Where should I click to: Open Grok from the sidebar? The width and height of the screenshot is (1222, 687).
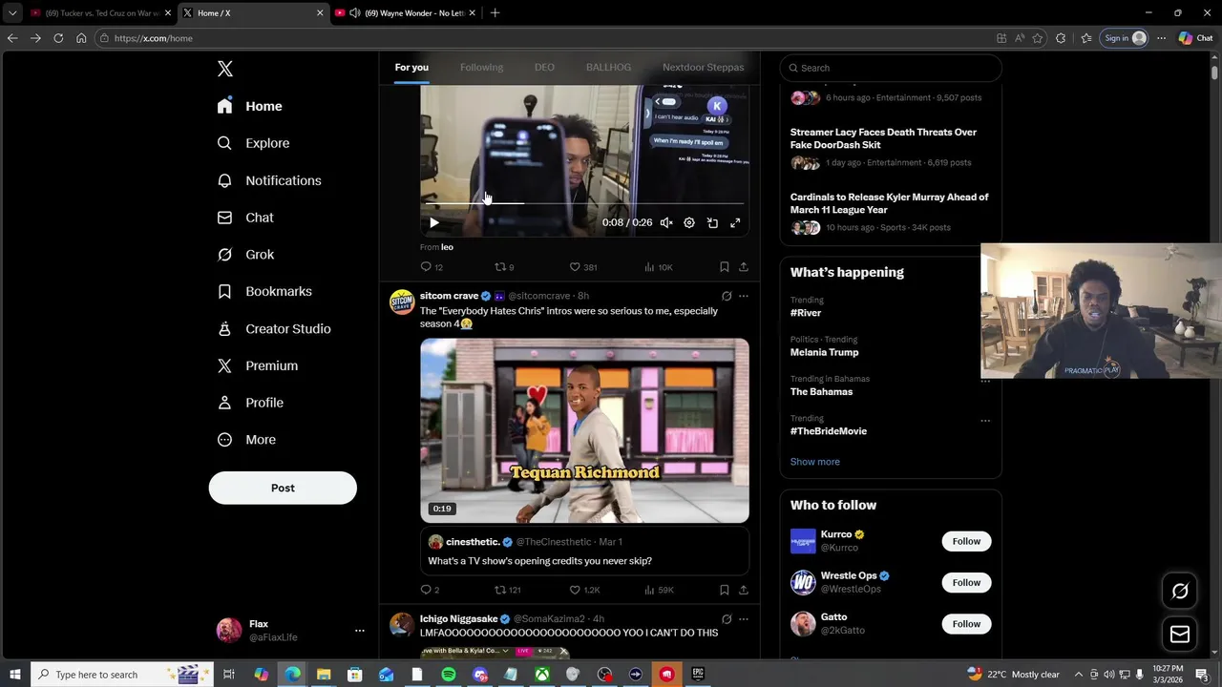245,255
